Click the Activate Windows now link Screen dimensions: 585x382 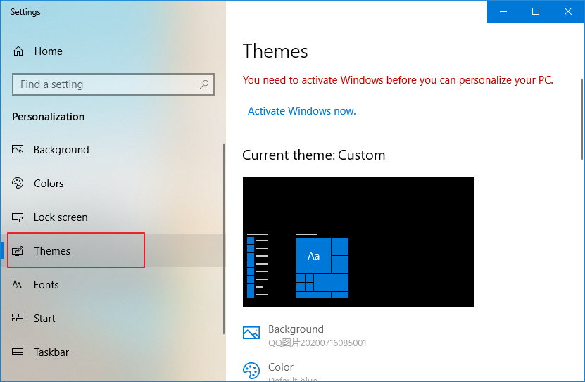[302, 111]
